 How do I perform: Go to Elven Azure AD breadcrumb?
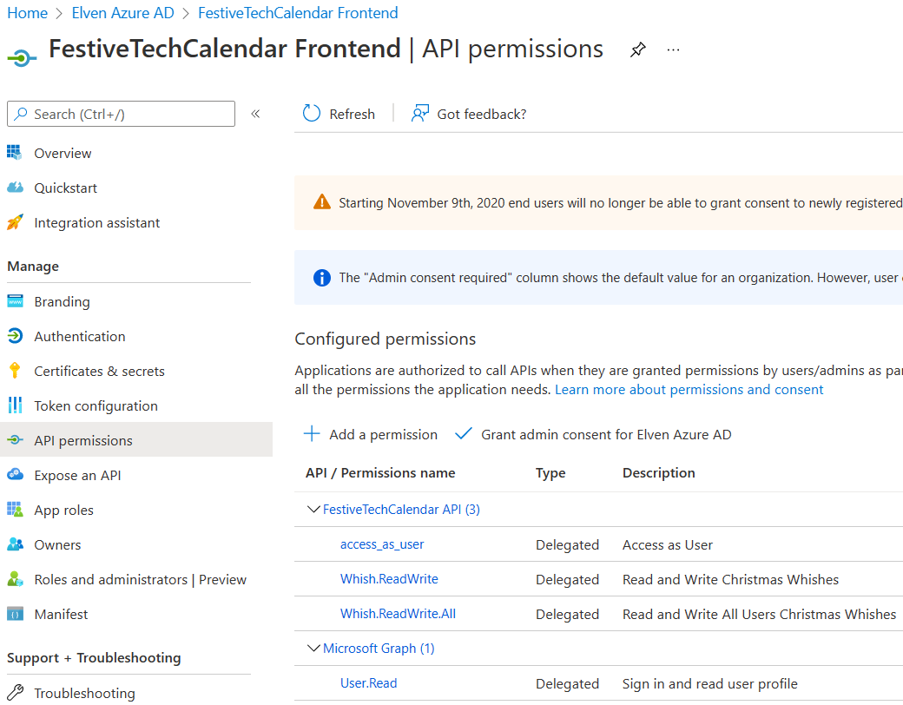click(x=122, y=13)
